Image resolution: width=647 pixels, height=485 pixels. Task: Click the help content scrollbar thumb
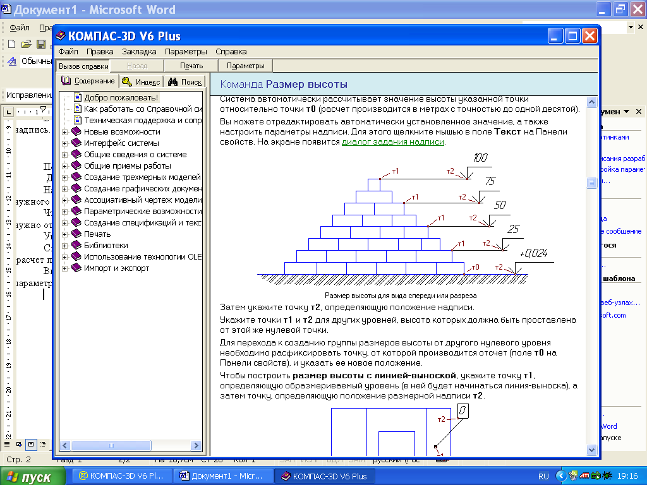point(591,182)
